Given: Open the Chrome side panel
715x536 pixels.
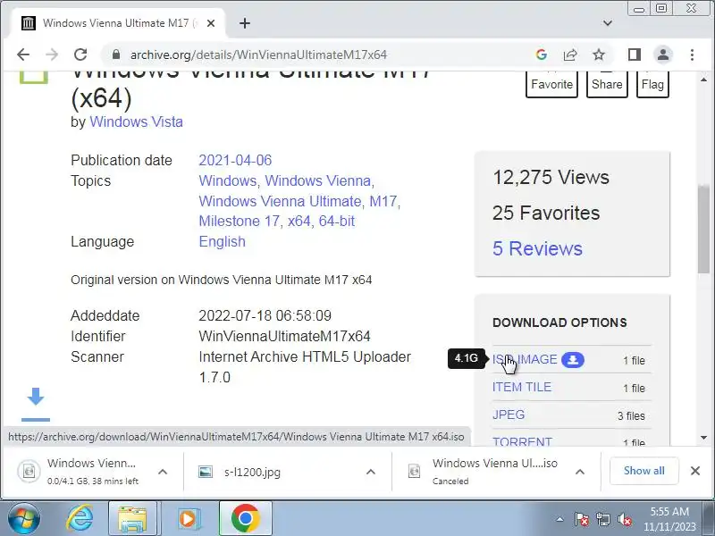Looking at the screenshot, I should [x=635, y=54].
